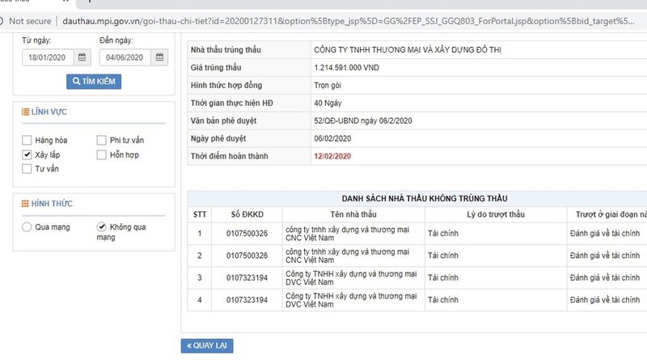Click the Thời điểm hoàn thành label
The image size is (647, 364).
tap(230, 156)
